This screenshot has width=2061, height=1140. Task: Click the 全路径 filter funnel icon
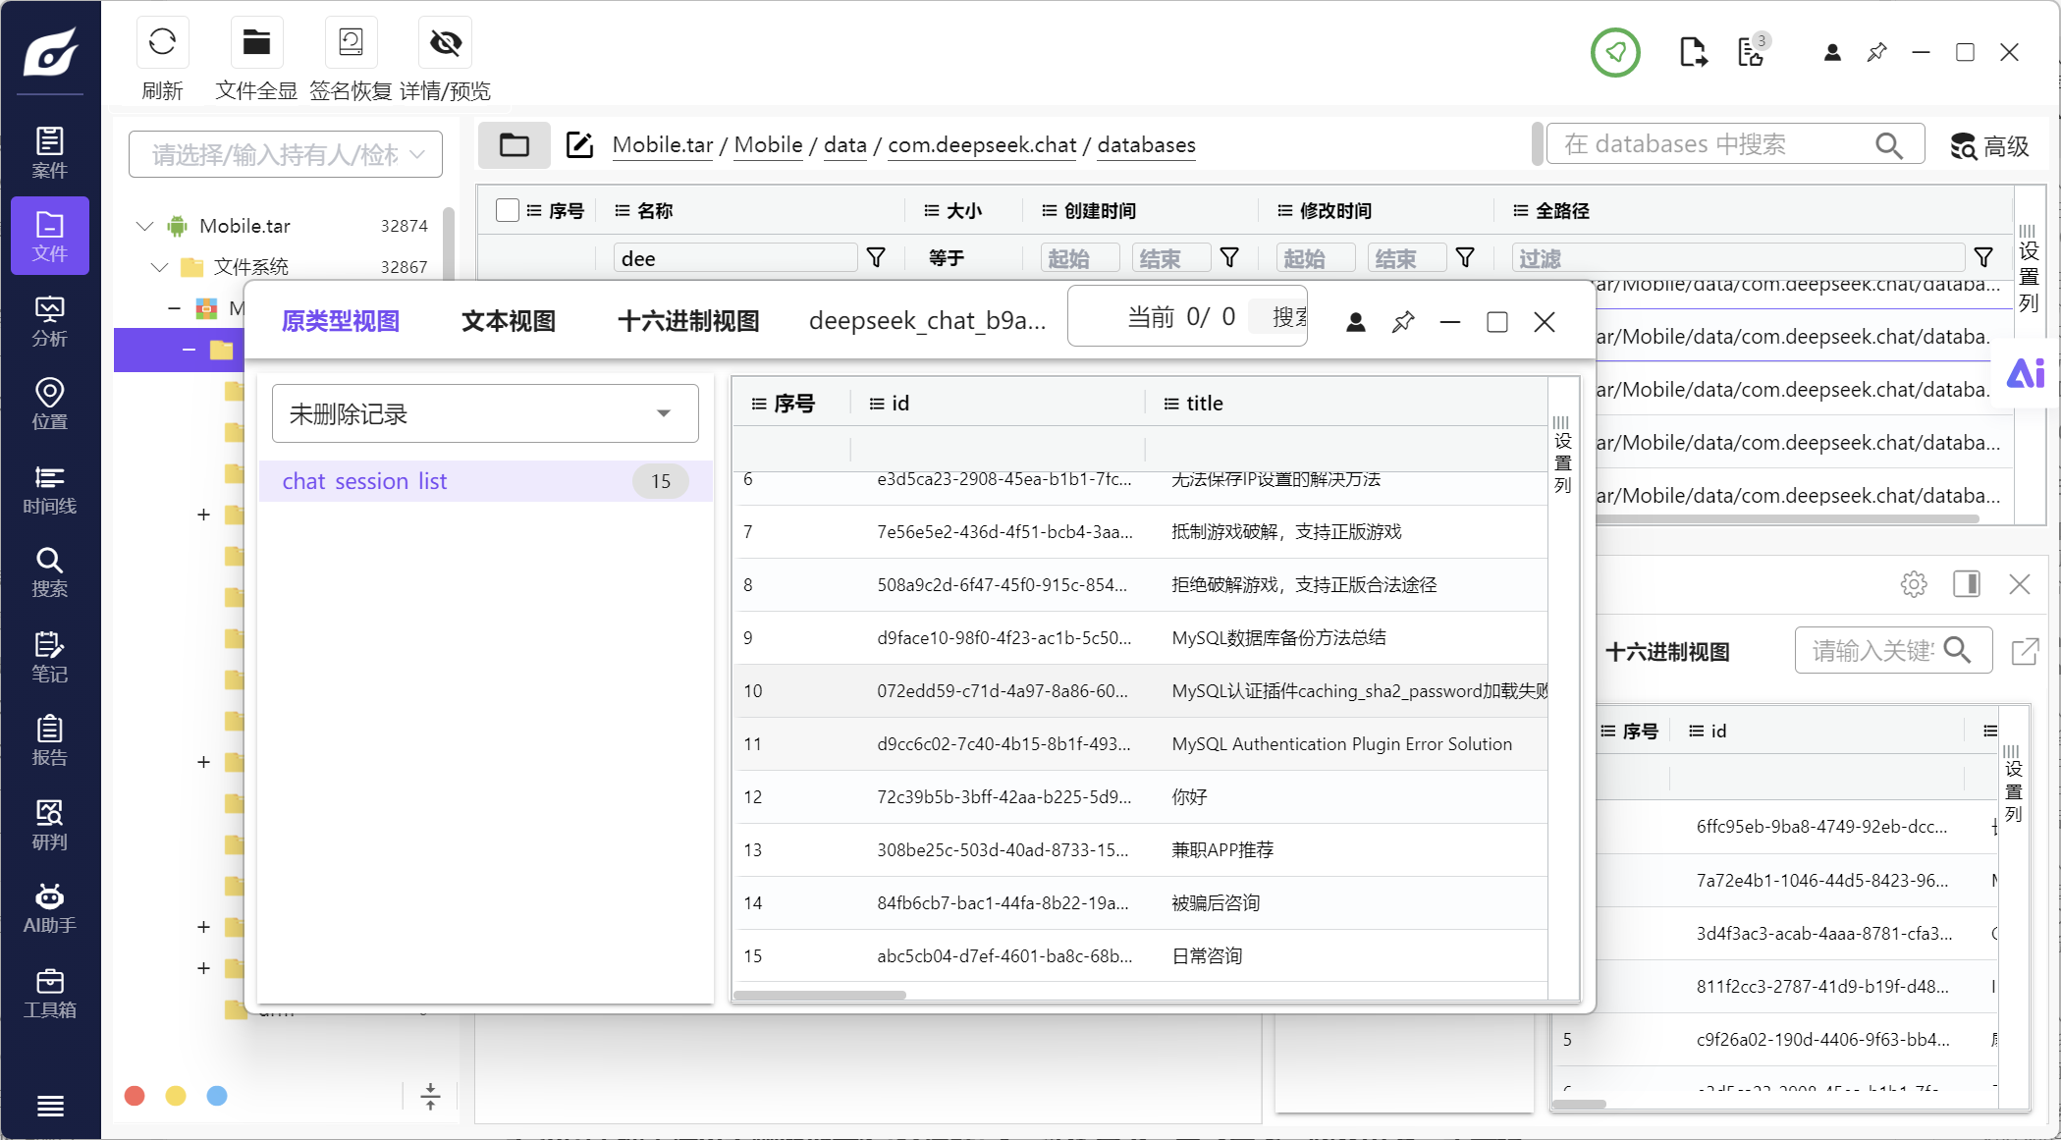[x=1983, y=258]
